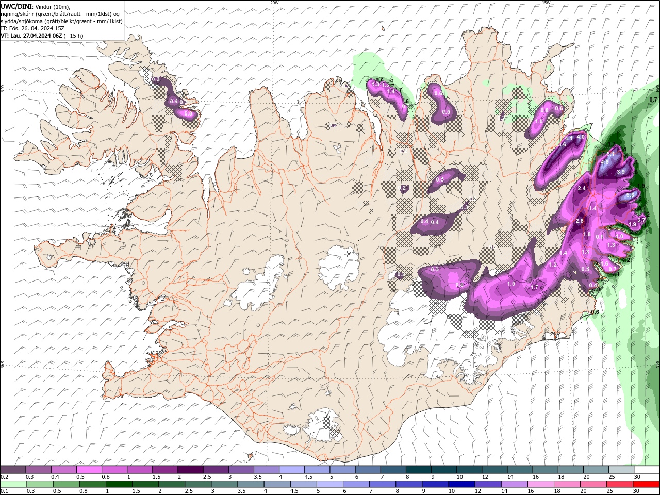Click the "12" label in the upper legend row
Image resolution: width=660 pixels, height=495 pixels.
[485, 477]
